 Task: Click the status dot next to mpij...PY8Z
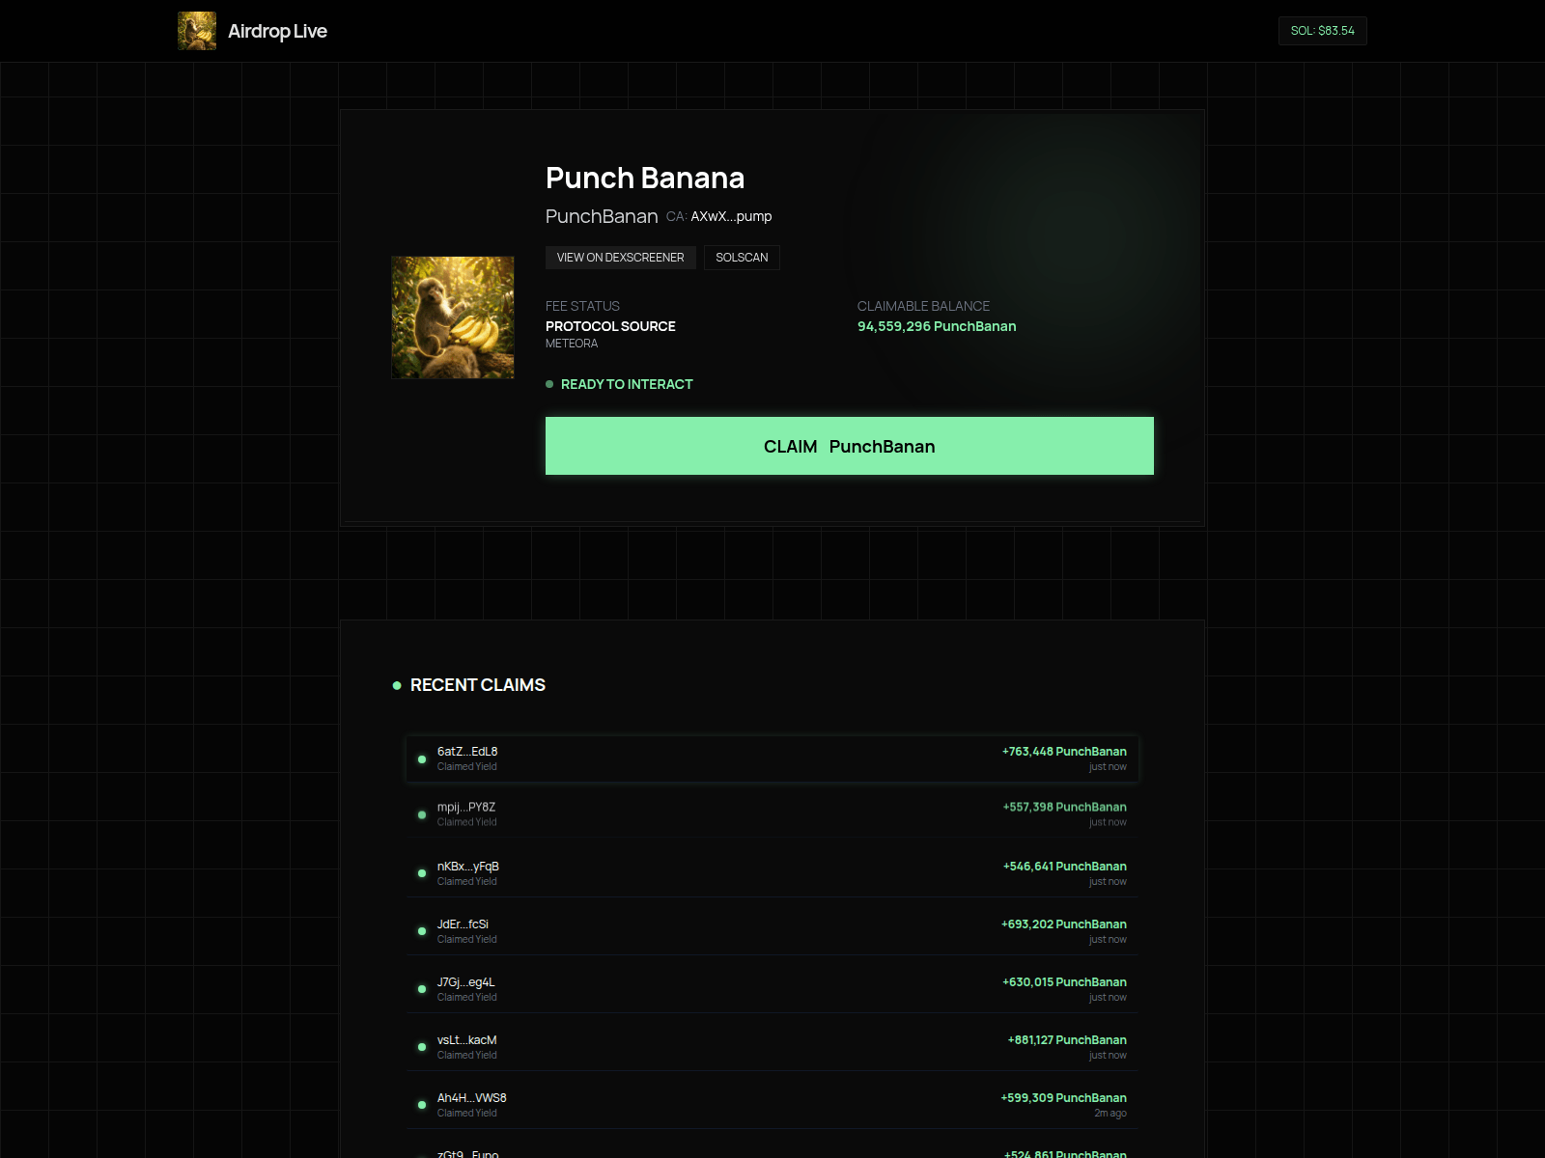coord(421,815)
